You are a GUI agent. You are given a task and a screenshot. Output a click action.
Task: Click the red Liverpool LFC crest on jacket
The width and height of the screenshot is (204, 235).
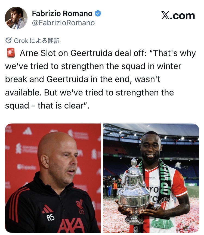pyautogui.click(x=80, y=206)
